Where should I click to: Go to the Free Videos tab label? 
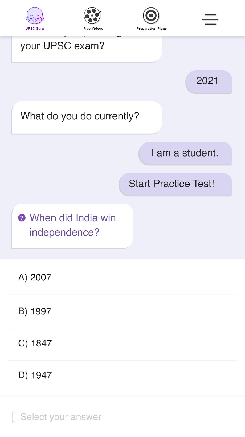[93, 29]
